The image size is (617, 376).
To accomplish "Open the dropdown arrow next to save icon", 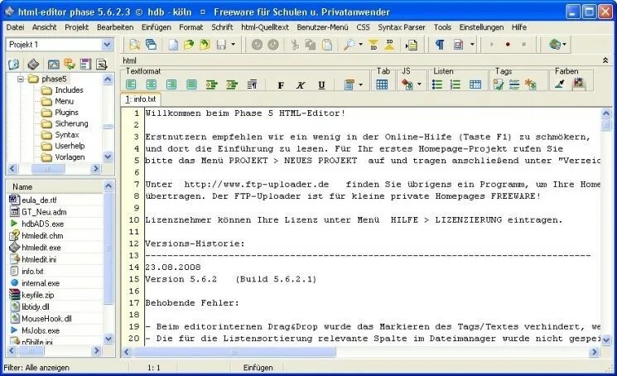I will (x=234, y=45).
